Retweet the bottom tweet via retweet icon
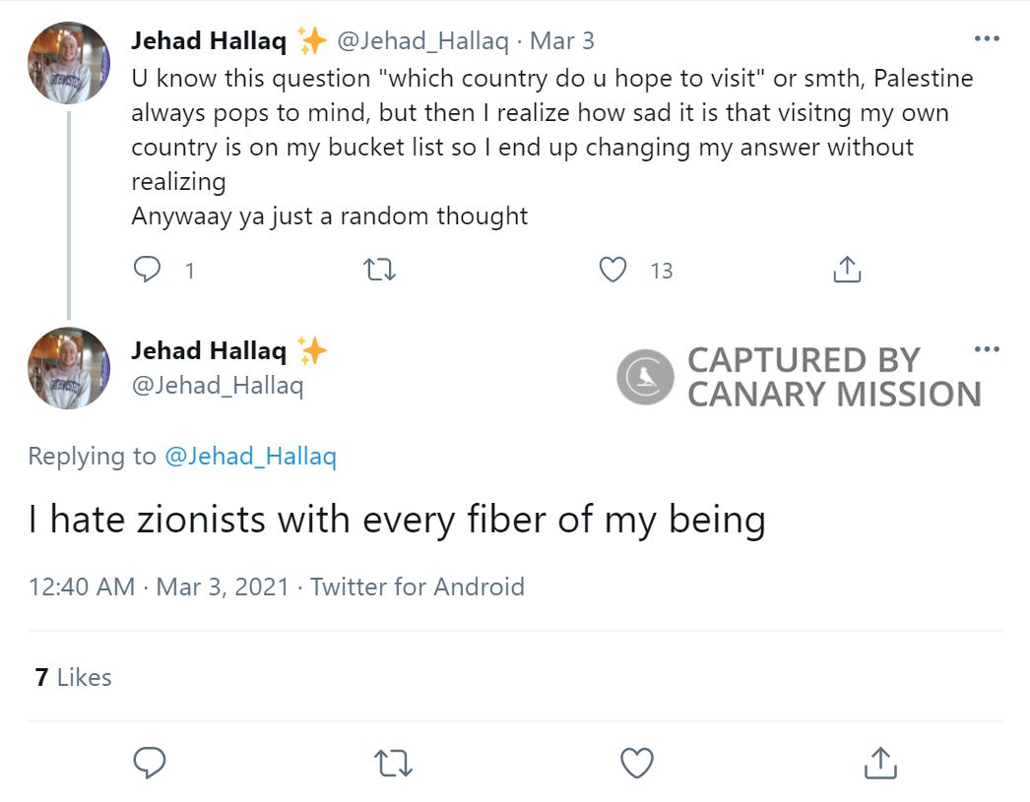1030x802 pixels. tap(393, 762)
